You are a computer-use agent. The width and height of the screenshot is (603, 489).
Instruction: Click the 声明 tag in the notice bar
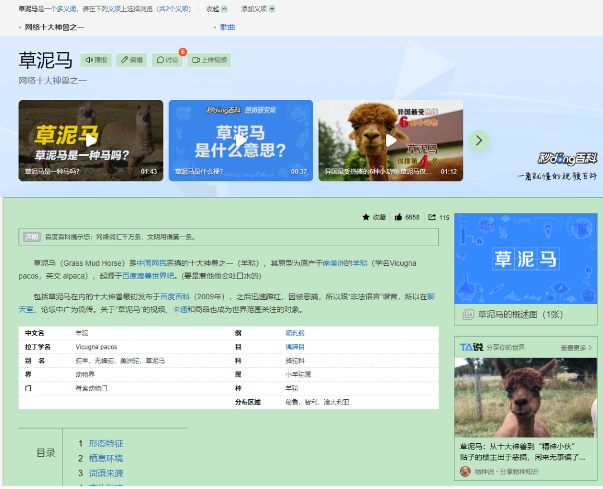[x=32, y=237]
